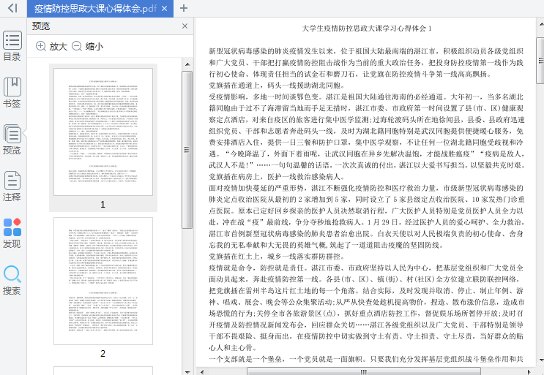This screenshot has height=375, width=544.
Task: Click the line starting 疫情就是命令，防控就是责任
Action: (366, 268)
